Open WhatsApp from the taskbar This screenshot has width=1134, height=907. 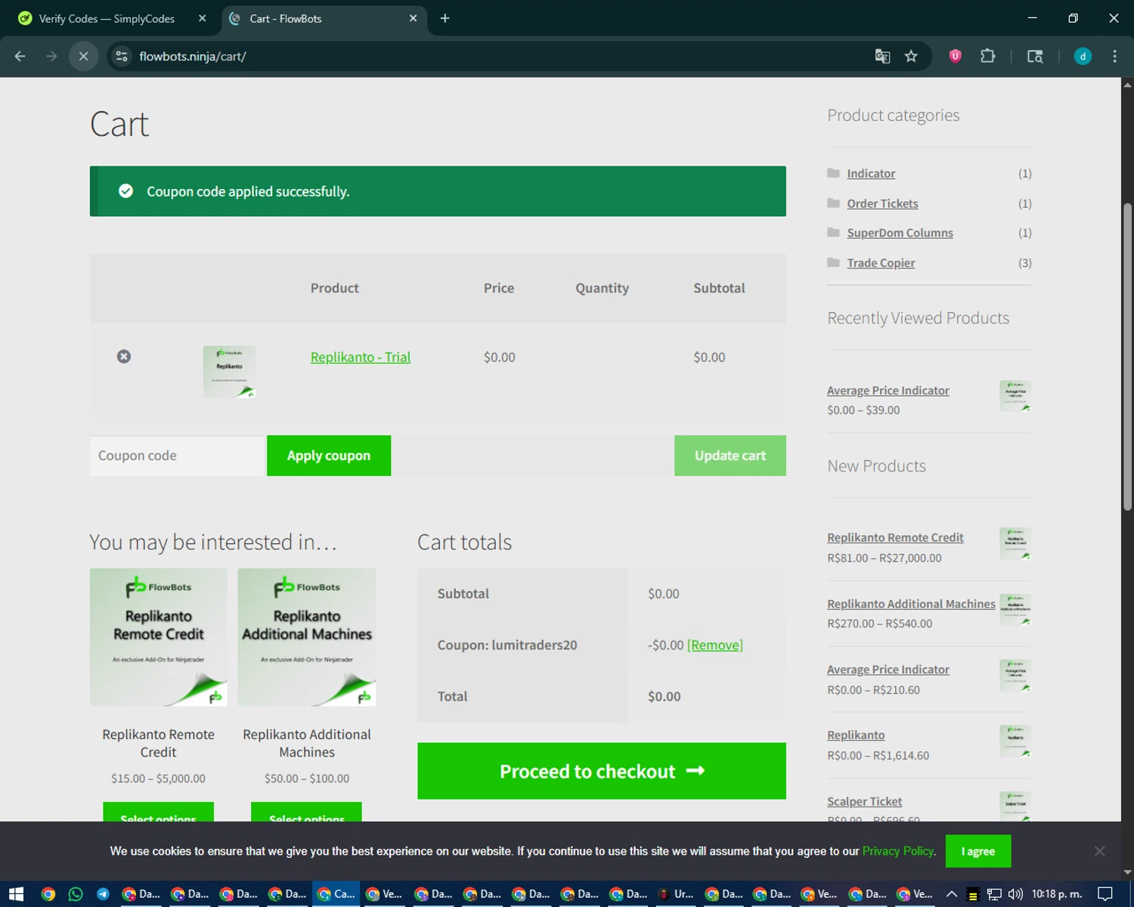[x=76, y=894]
